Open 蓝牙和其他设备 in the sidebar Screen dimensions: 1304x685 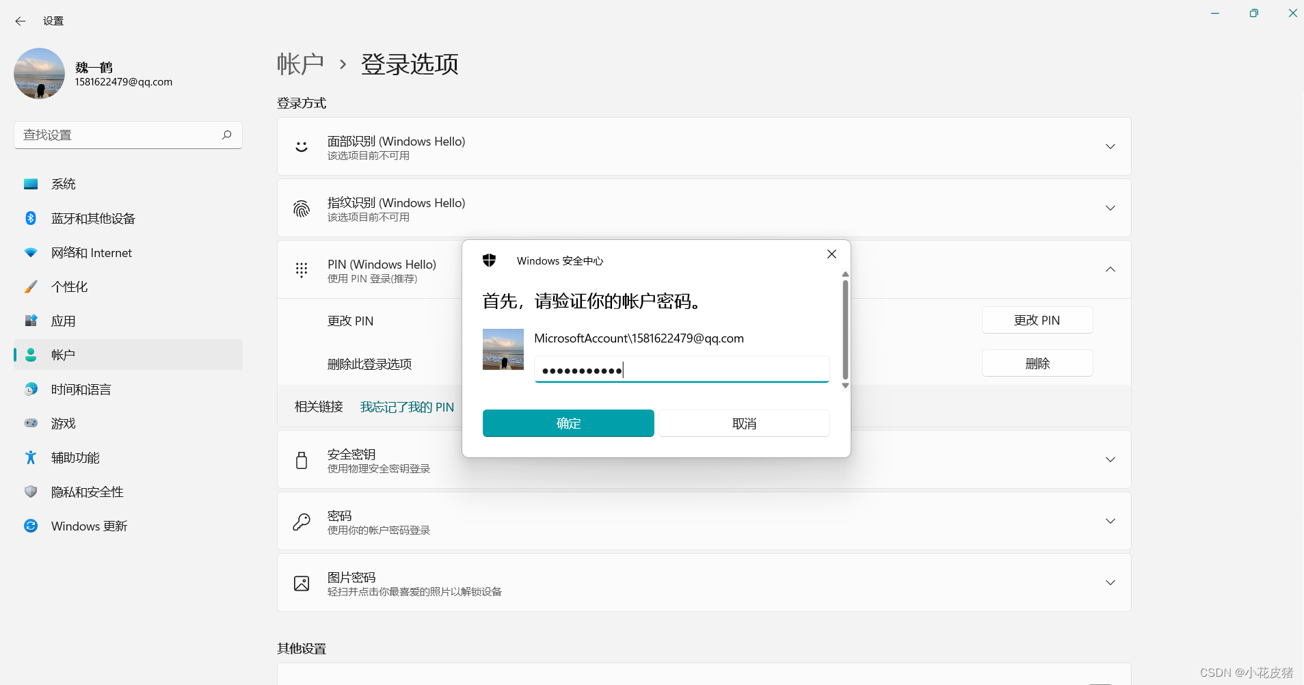pos(129,218)
